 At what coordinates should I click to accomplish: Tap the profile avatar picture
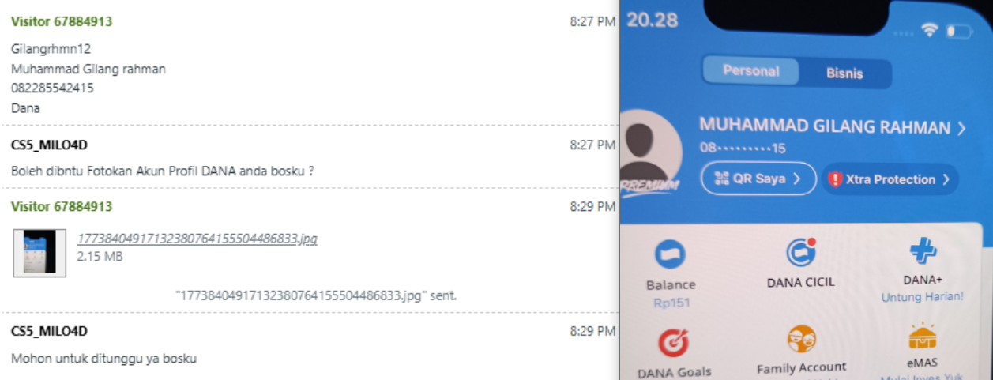tap(653, 148)
